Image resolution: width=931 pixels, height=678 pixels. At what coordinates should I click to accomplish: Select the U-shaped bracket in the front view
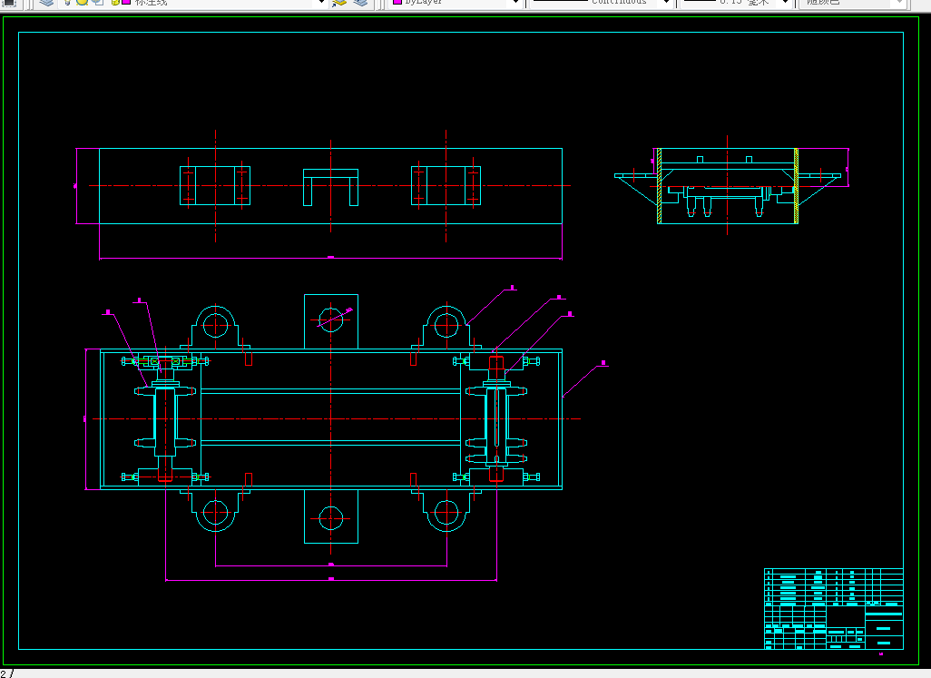(x=330, y=188)
